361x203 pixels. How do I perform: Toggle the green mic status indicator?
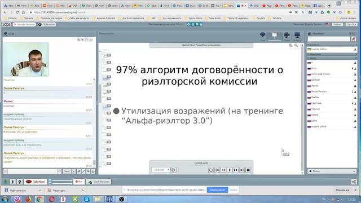(6, 182)
